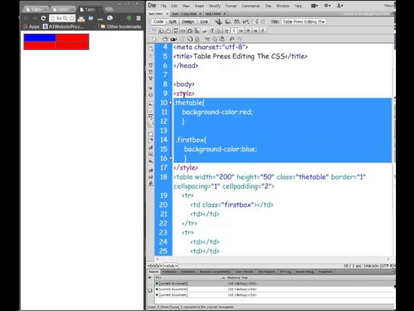Screen dimensions: 414x311
Task: Select the <style> tag in tag selector
Action: (171, 266)
